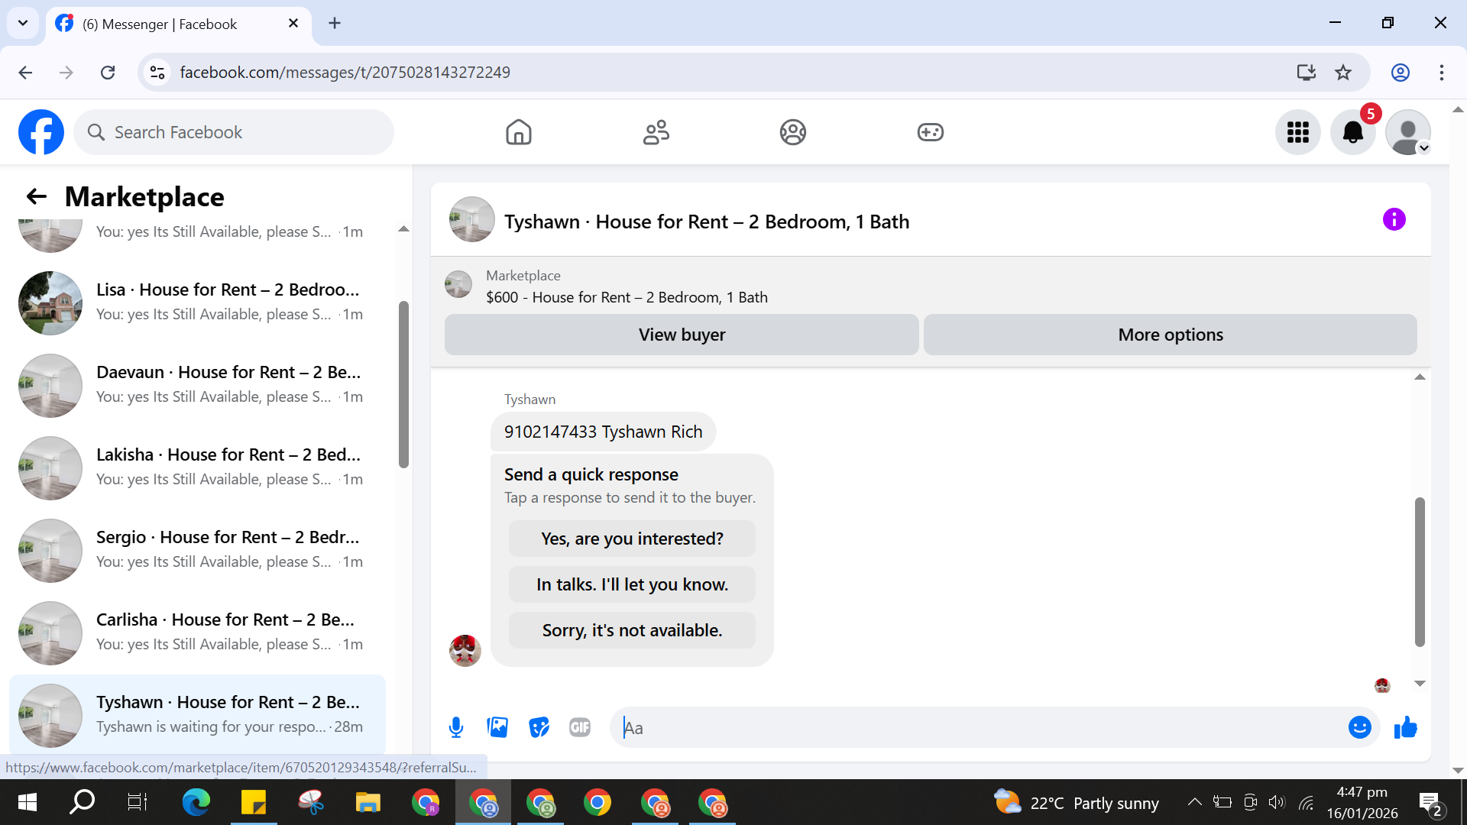Open the tab search dropdown arrow
This screenshot has height=825, width=1467.
tap(23, 23)
